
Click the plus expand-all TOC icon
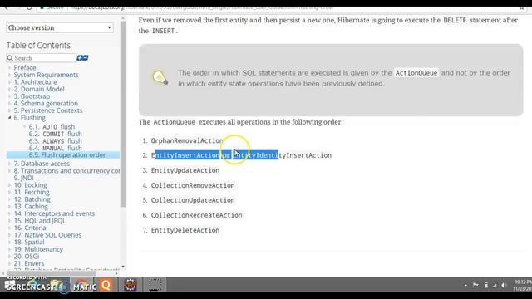[x=80, y=58]
